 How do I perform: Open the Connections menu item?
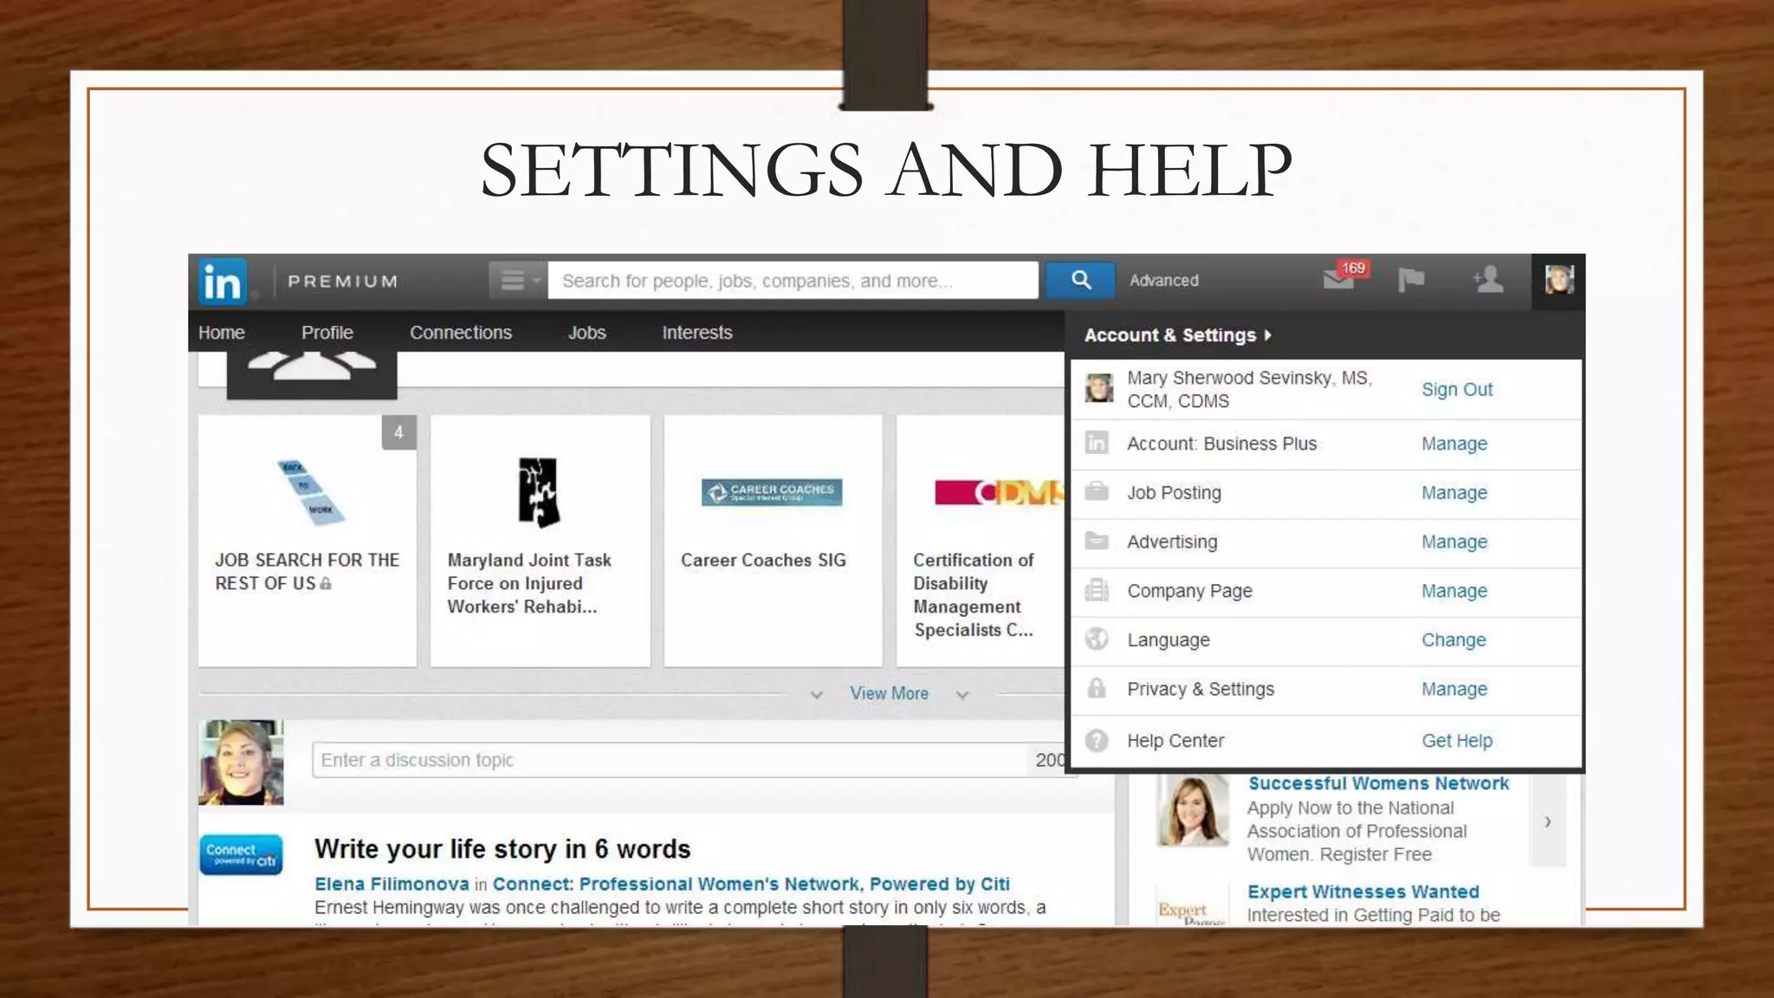point(460,333)
